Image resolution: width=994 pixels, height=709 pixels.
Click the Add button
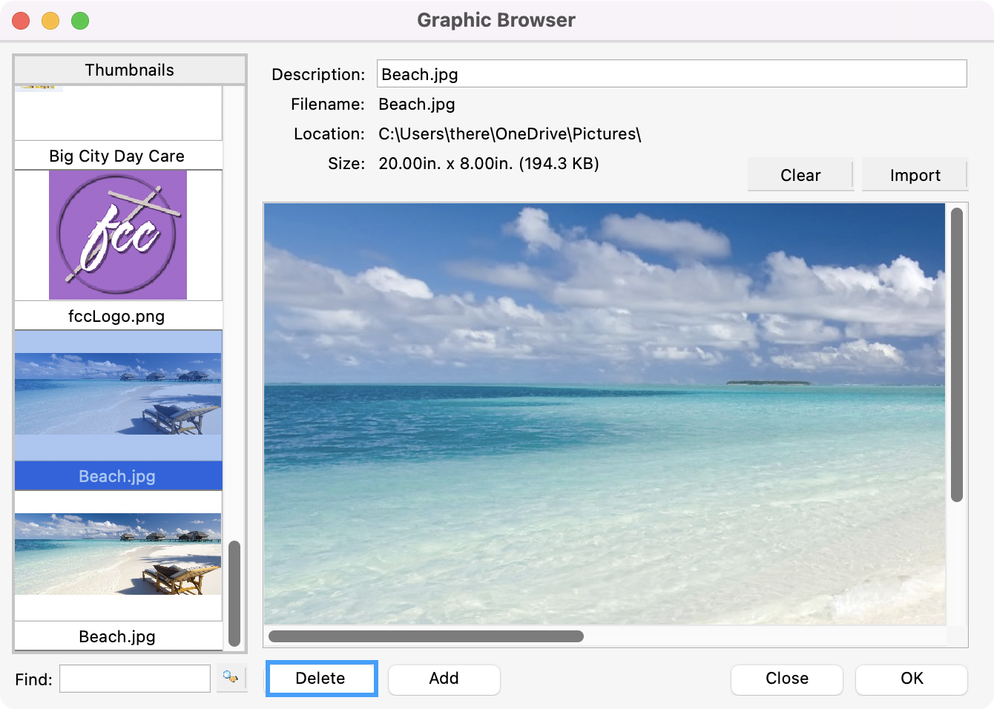444,679
